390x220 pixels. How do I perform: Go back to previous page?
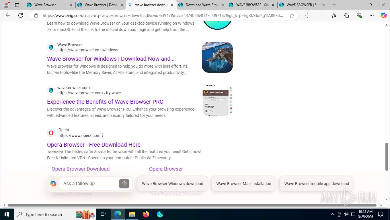[x=8, y=15]
